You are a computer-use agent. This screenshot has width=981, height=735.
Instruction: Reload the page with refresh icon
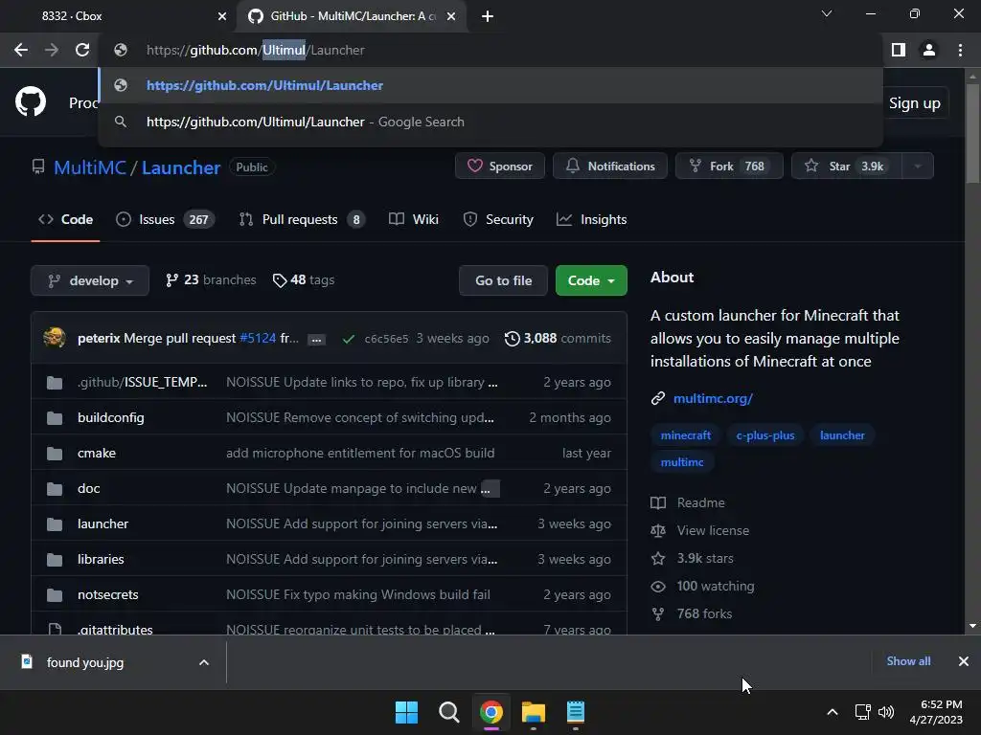pos(82,50)
